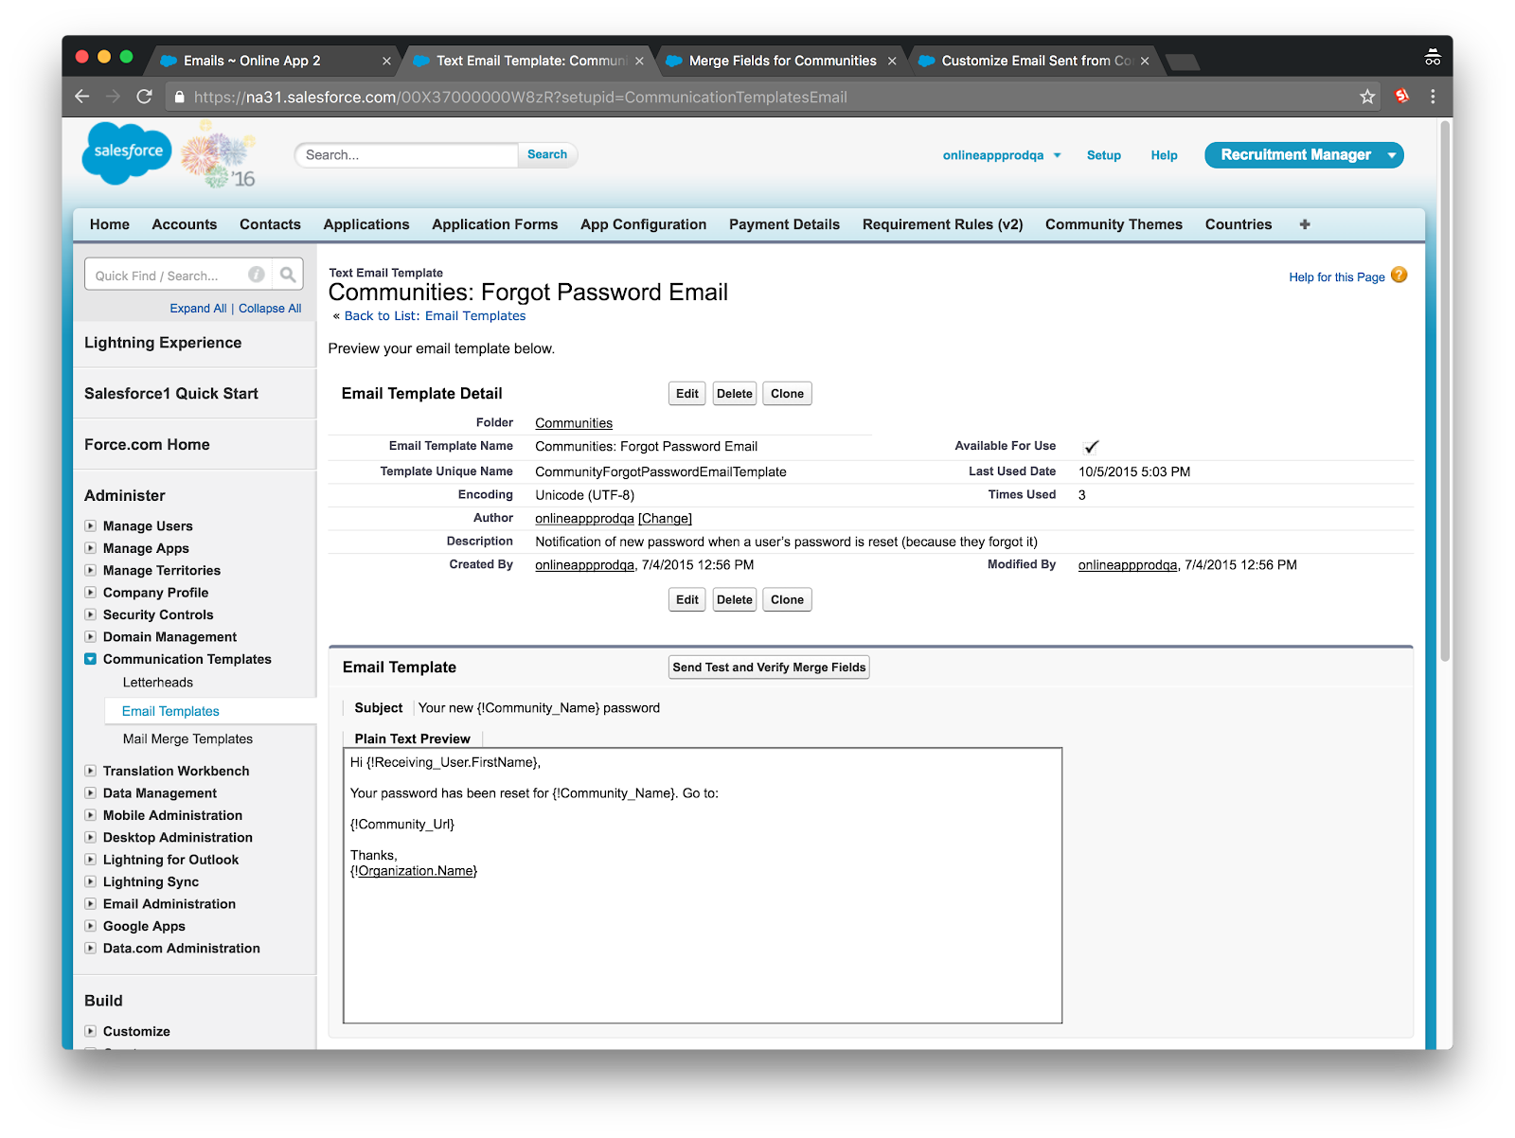1515x1138 pixels.
Task: Click Send Test and Verify Merge Fields
Action: coord(769,667)
